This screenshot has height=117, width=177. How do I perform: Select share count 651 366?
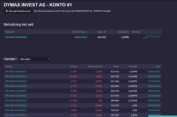(x=115, y=81)
